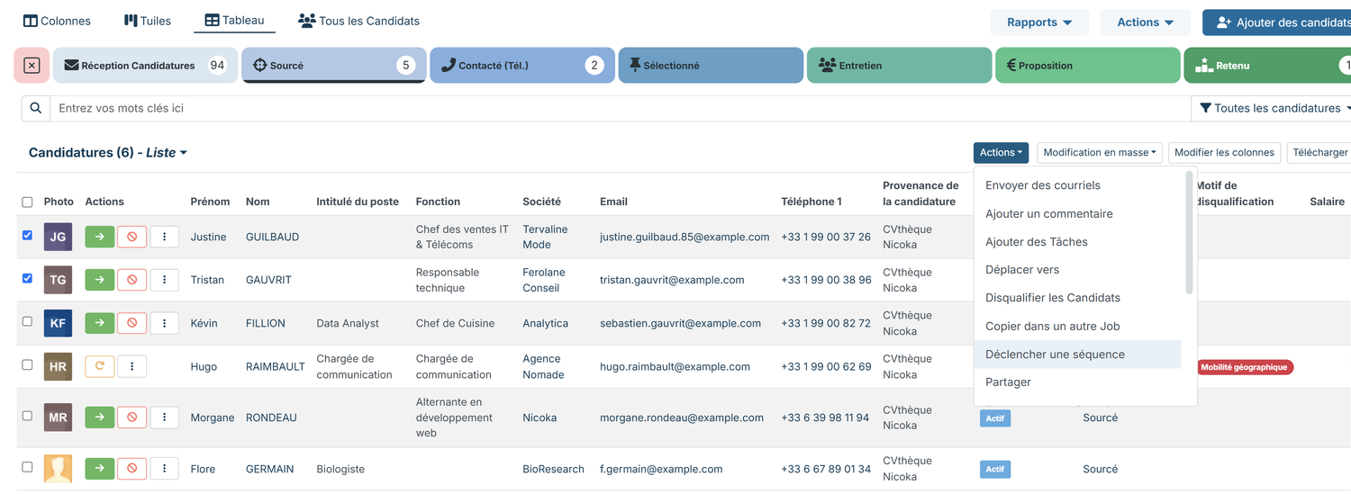This screenshot has width=1351, height=494.
Task: Click the green move arrow for Tristan GAUVRIT
Action: point(100,280)
